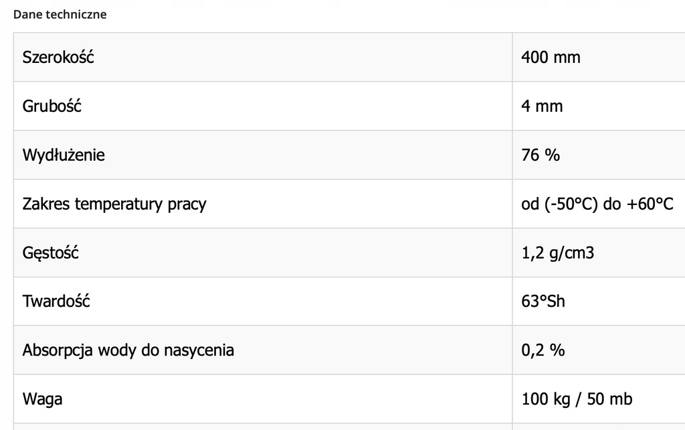Viewport: 685px width, 430px height.
Task: Select the "Grubość" label cell
Action: [52, 106]
